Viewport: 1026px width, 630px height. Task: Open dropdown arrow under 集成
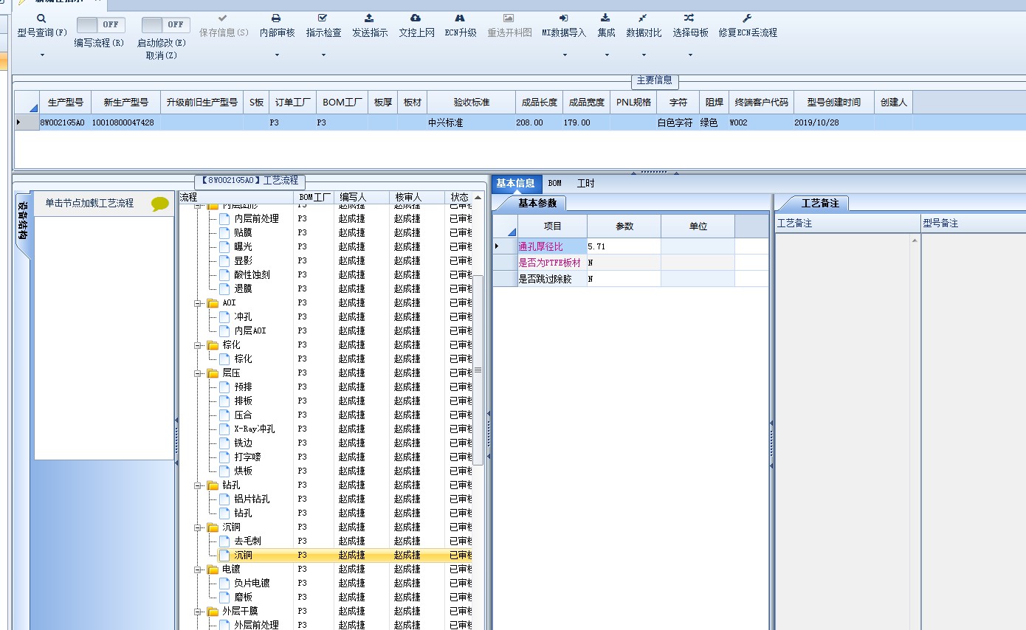607,55
